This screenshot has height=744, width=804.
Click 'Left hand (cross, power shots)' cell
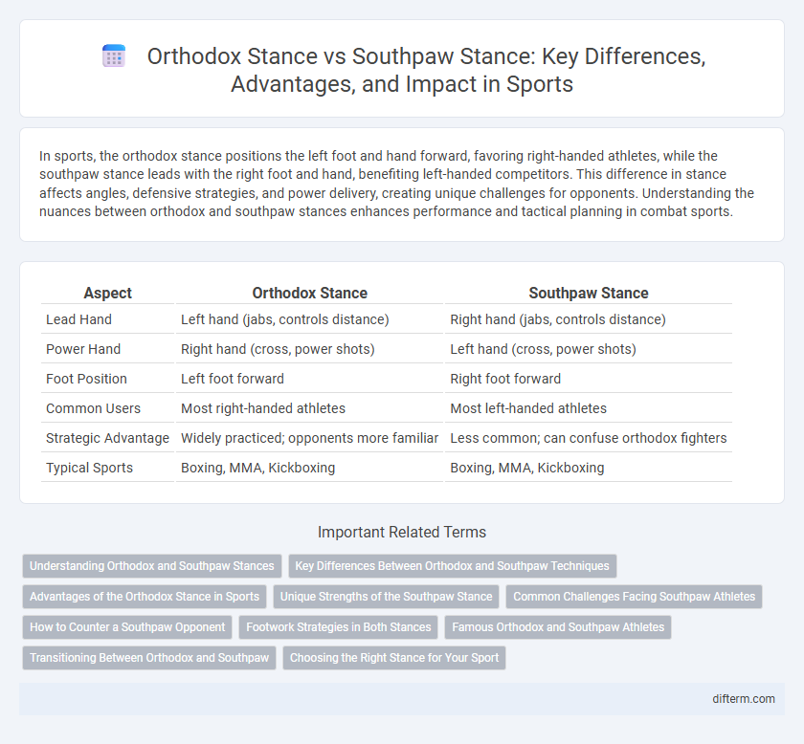coord(589,349)
